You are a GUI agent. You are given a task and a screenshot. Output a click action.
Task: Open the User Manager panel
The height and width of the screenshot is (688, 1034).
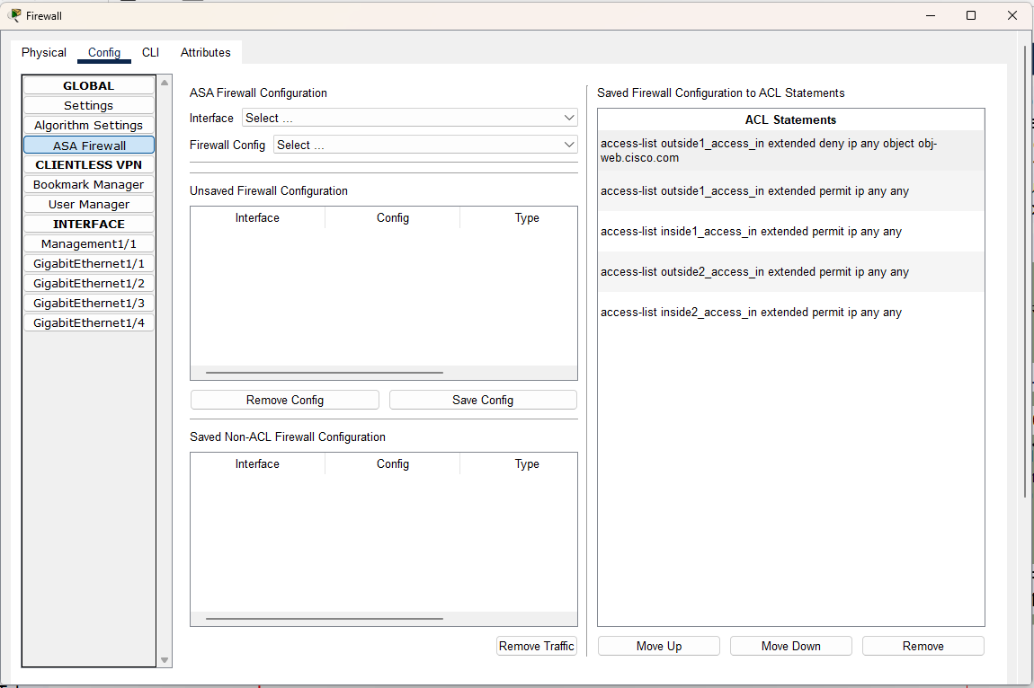pyautogui.click(x=88, y=204)
